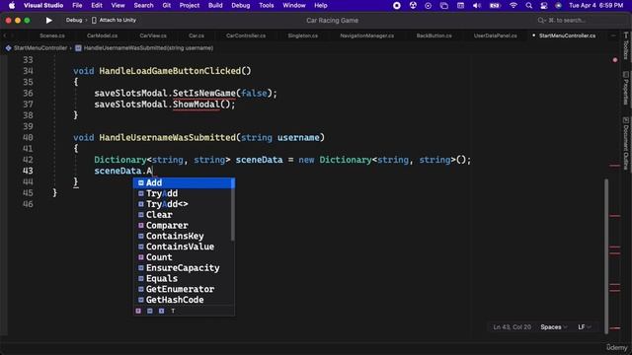Open the Debug configuration dropdown

coord(74,20)
